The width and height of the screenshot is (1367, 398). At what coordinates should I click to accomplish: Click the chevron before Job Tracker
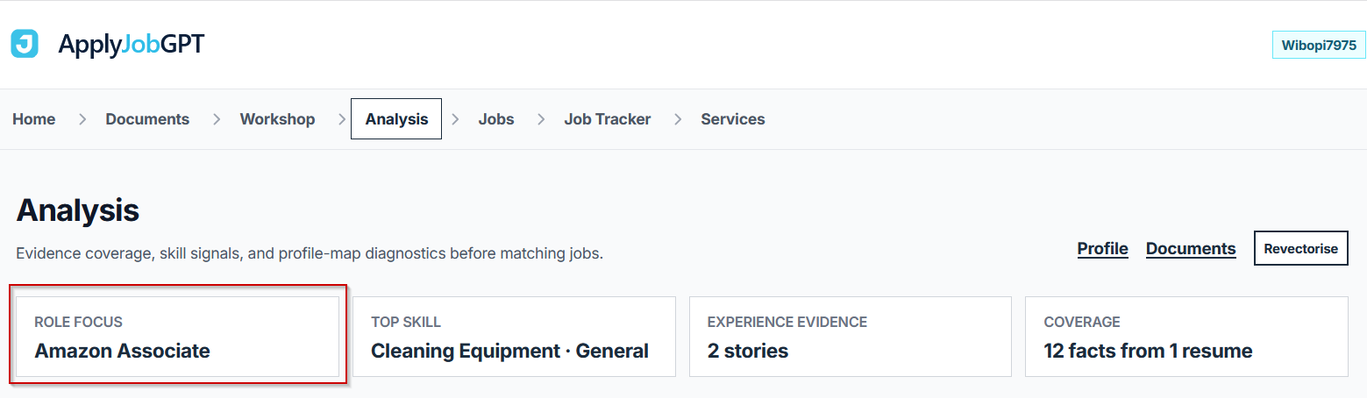tap(541, 119)
